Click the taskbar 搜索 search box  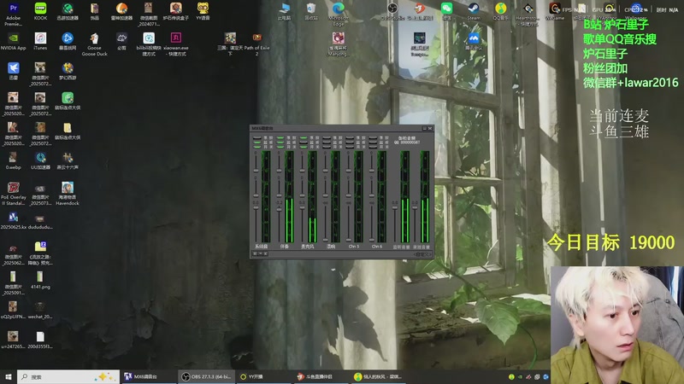(x=68, y=376)
